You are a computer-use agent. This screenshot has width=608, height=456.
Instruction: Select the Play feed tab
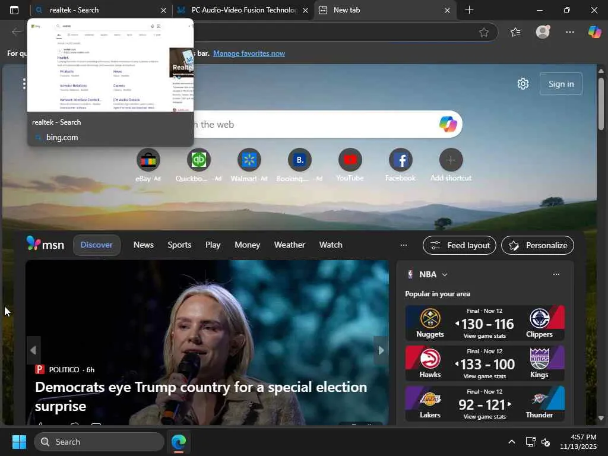[x=213, y=245]
